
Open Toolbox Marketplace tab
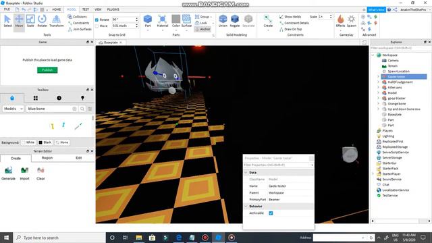point(12,98)
